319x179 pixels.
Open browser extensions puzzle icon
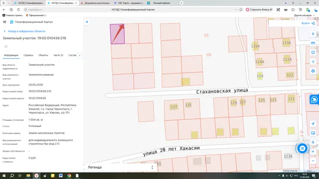[293, 9]
